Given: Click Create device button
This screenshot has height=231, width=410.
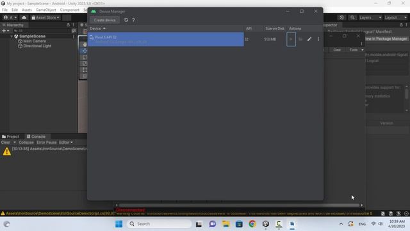Looking at the screenshot, I should [x=104, y=20].
